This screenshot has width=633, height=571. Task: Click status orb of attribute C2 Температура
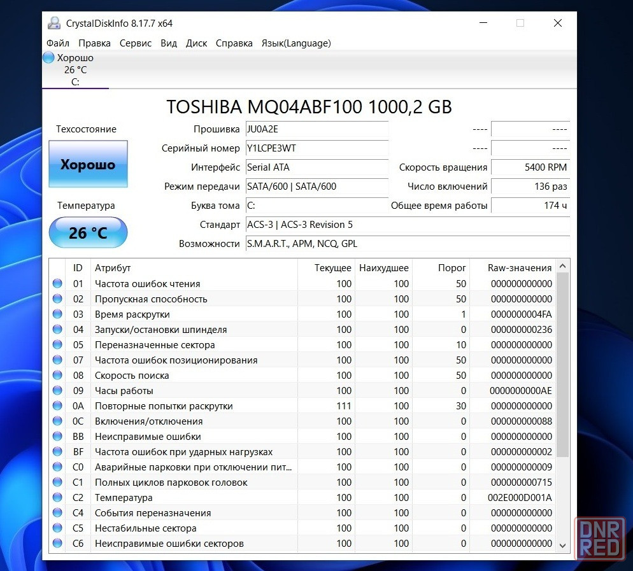click(x=57, y=497)
